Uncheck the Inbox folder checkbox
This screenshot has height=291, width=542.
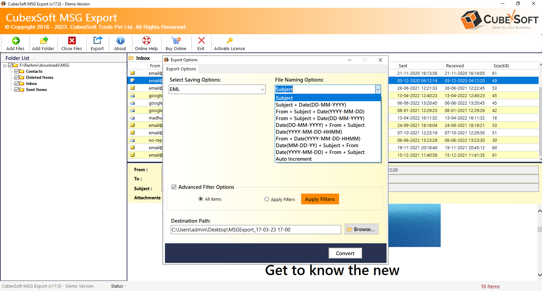point(17,84)
